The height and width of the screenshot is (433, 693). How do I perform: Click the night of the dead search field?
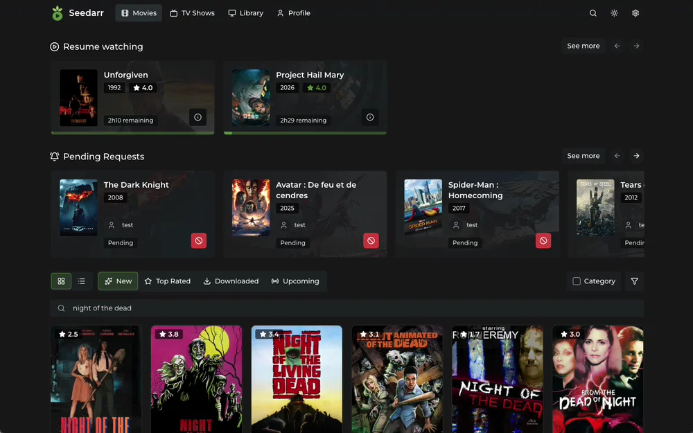(347, 308)
